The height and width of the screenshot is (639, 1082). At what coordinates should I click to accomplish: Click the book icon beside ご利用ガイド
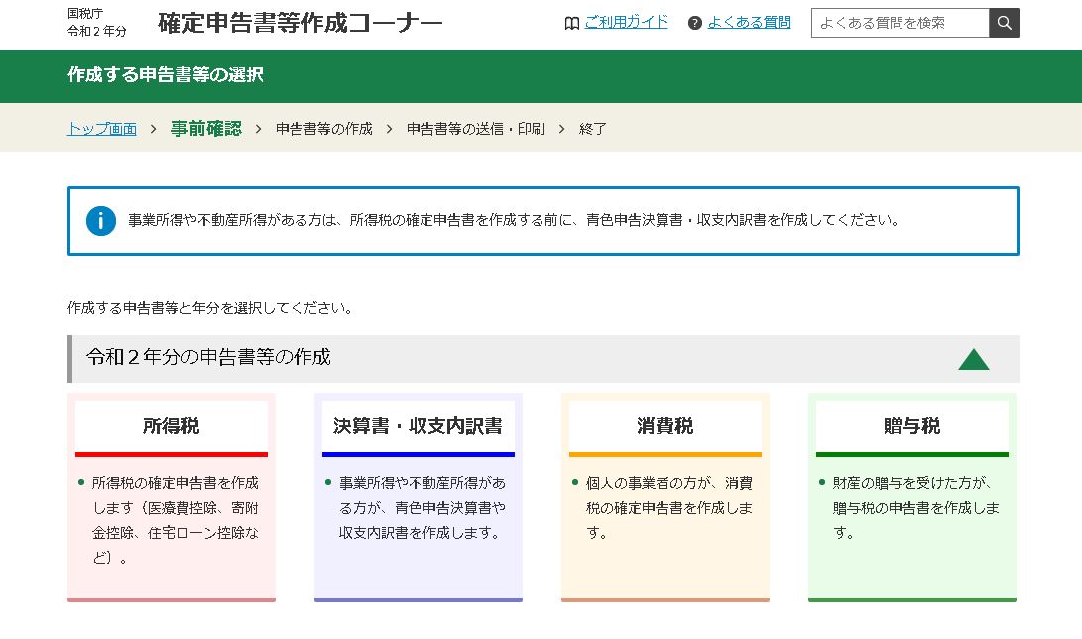[571, 23]
